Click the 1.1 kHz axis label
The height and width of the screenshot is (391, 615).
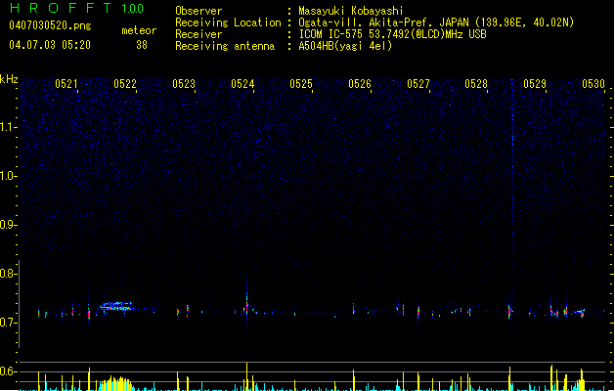9,127
